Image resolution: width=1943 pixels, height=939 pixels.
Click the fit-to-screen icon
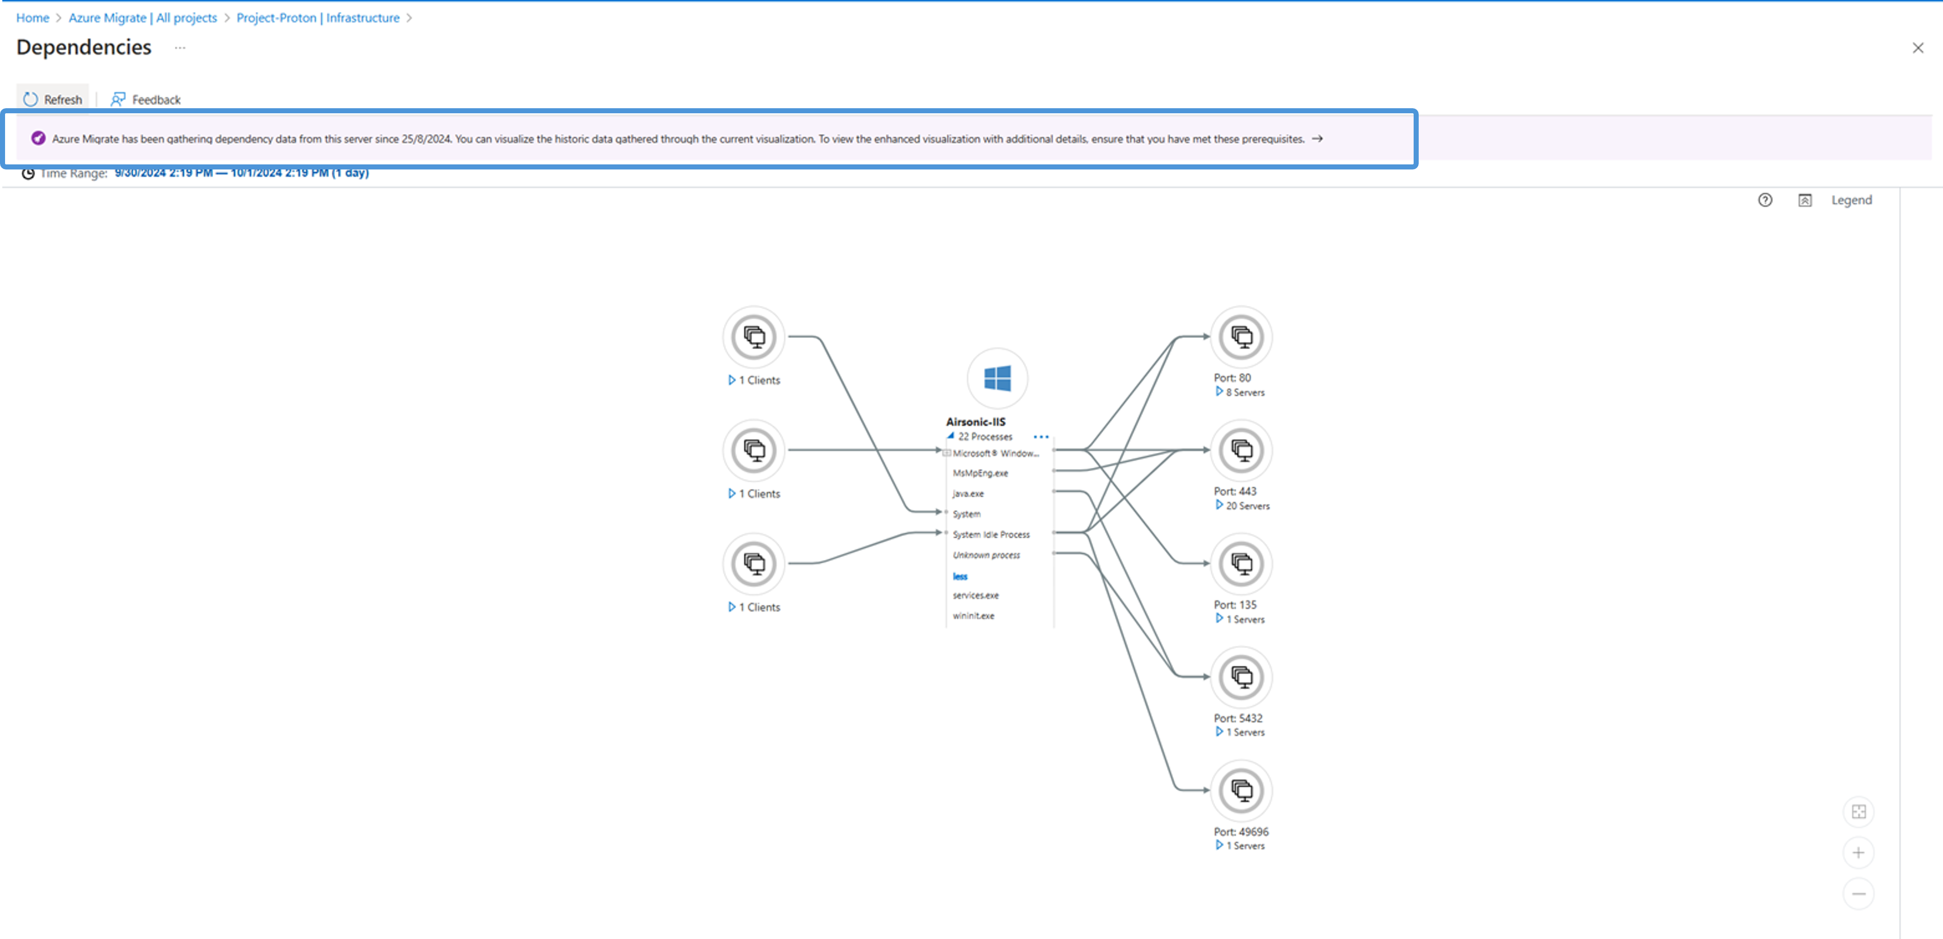pos(1858,812)
